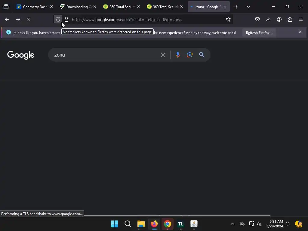Viewport: 308px width, 231px height.
Task: Open Windows taskbar search
Action: [128, 224]
